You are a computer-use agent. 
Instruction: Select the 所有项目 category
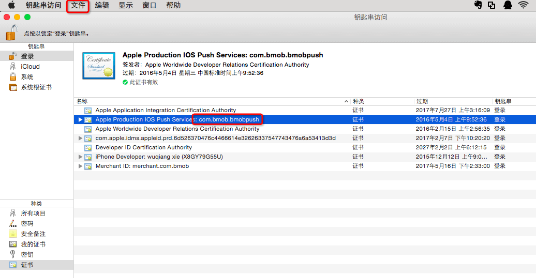point(33,213)
